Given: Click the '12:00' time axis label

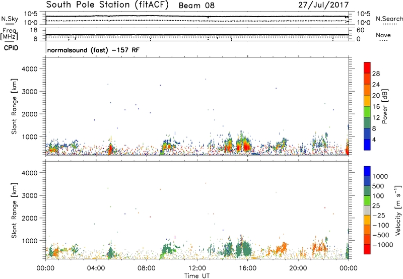Looking at the screenshot, I should tap(197, 268).
